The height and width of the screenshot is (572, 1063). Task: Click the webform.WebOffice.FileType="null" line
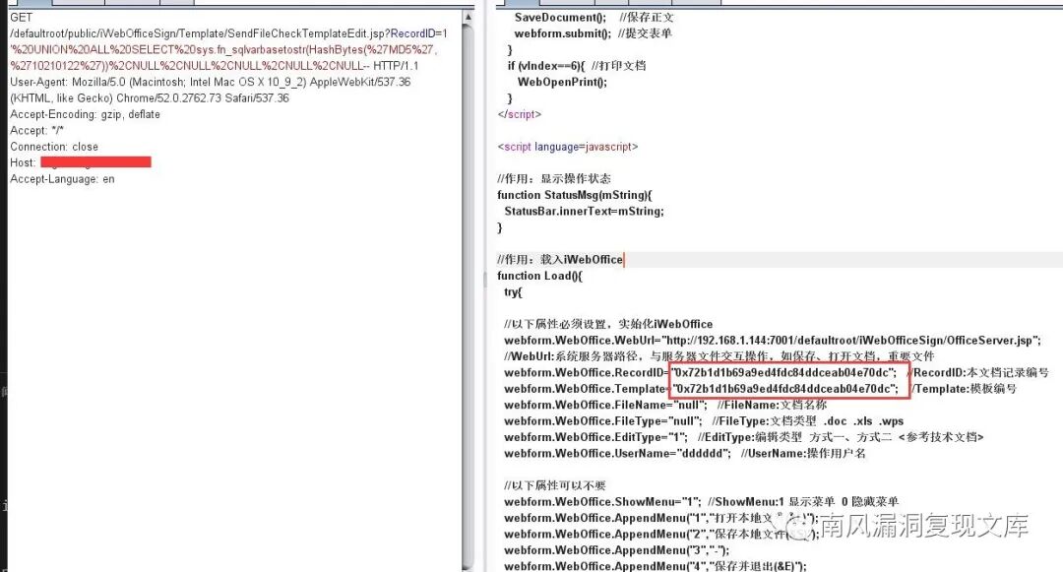(704, 421)
